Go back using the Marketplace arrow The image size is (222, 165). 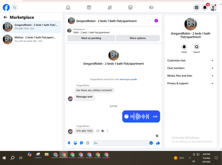[5, 17]
